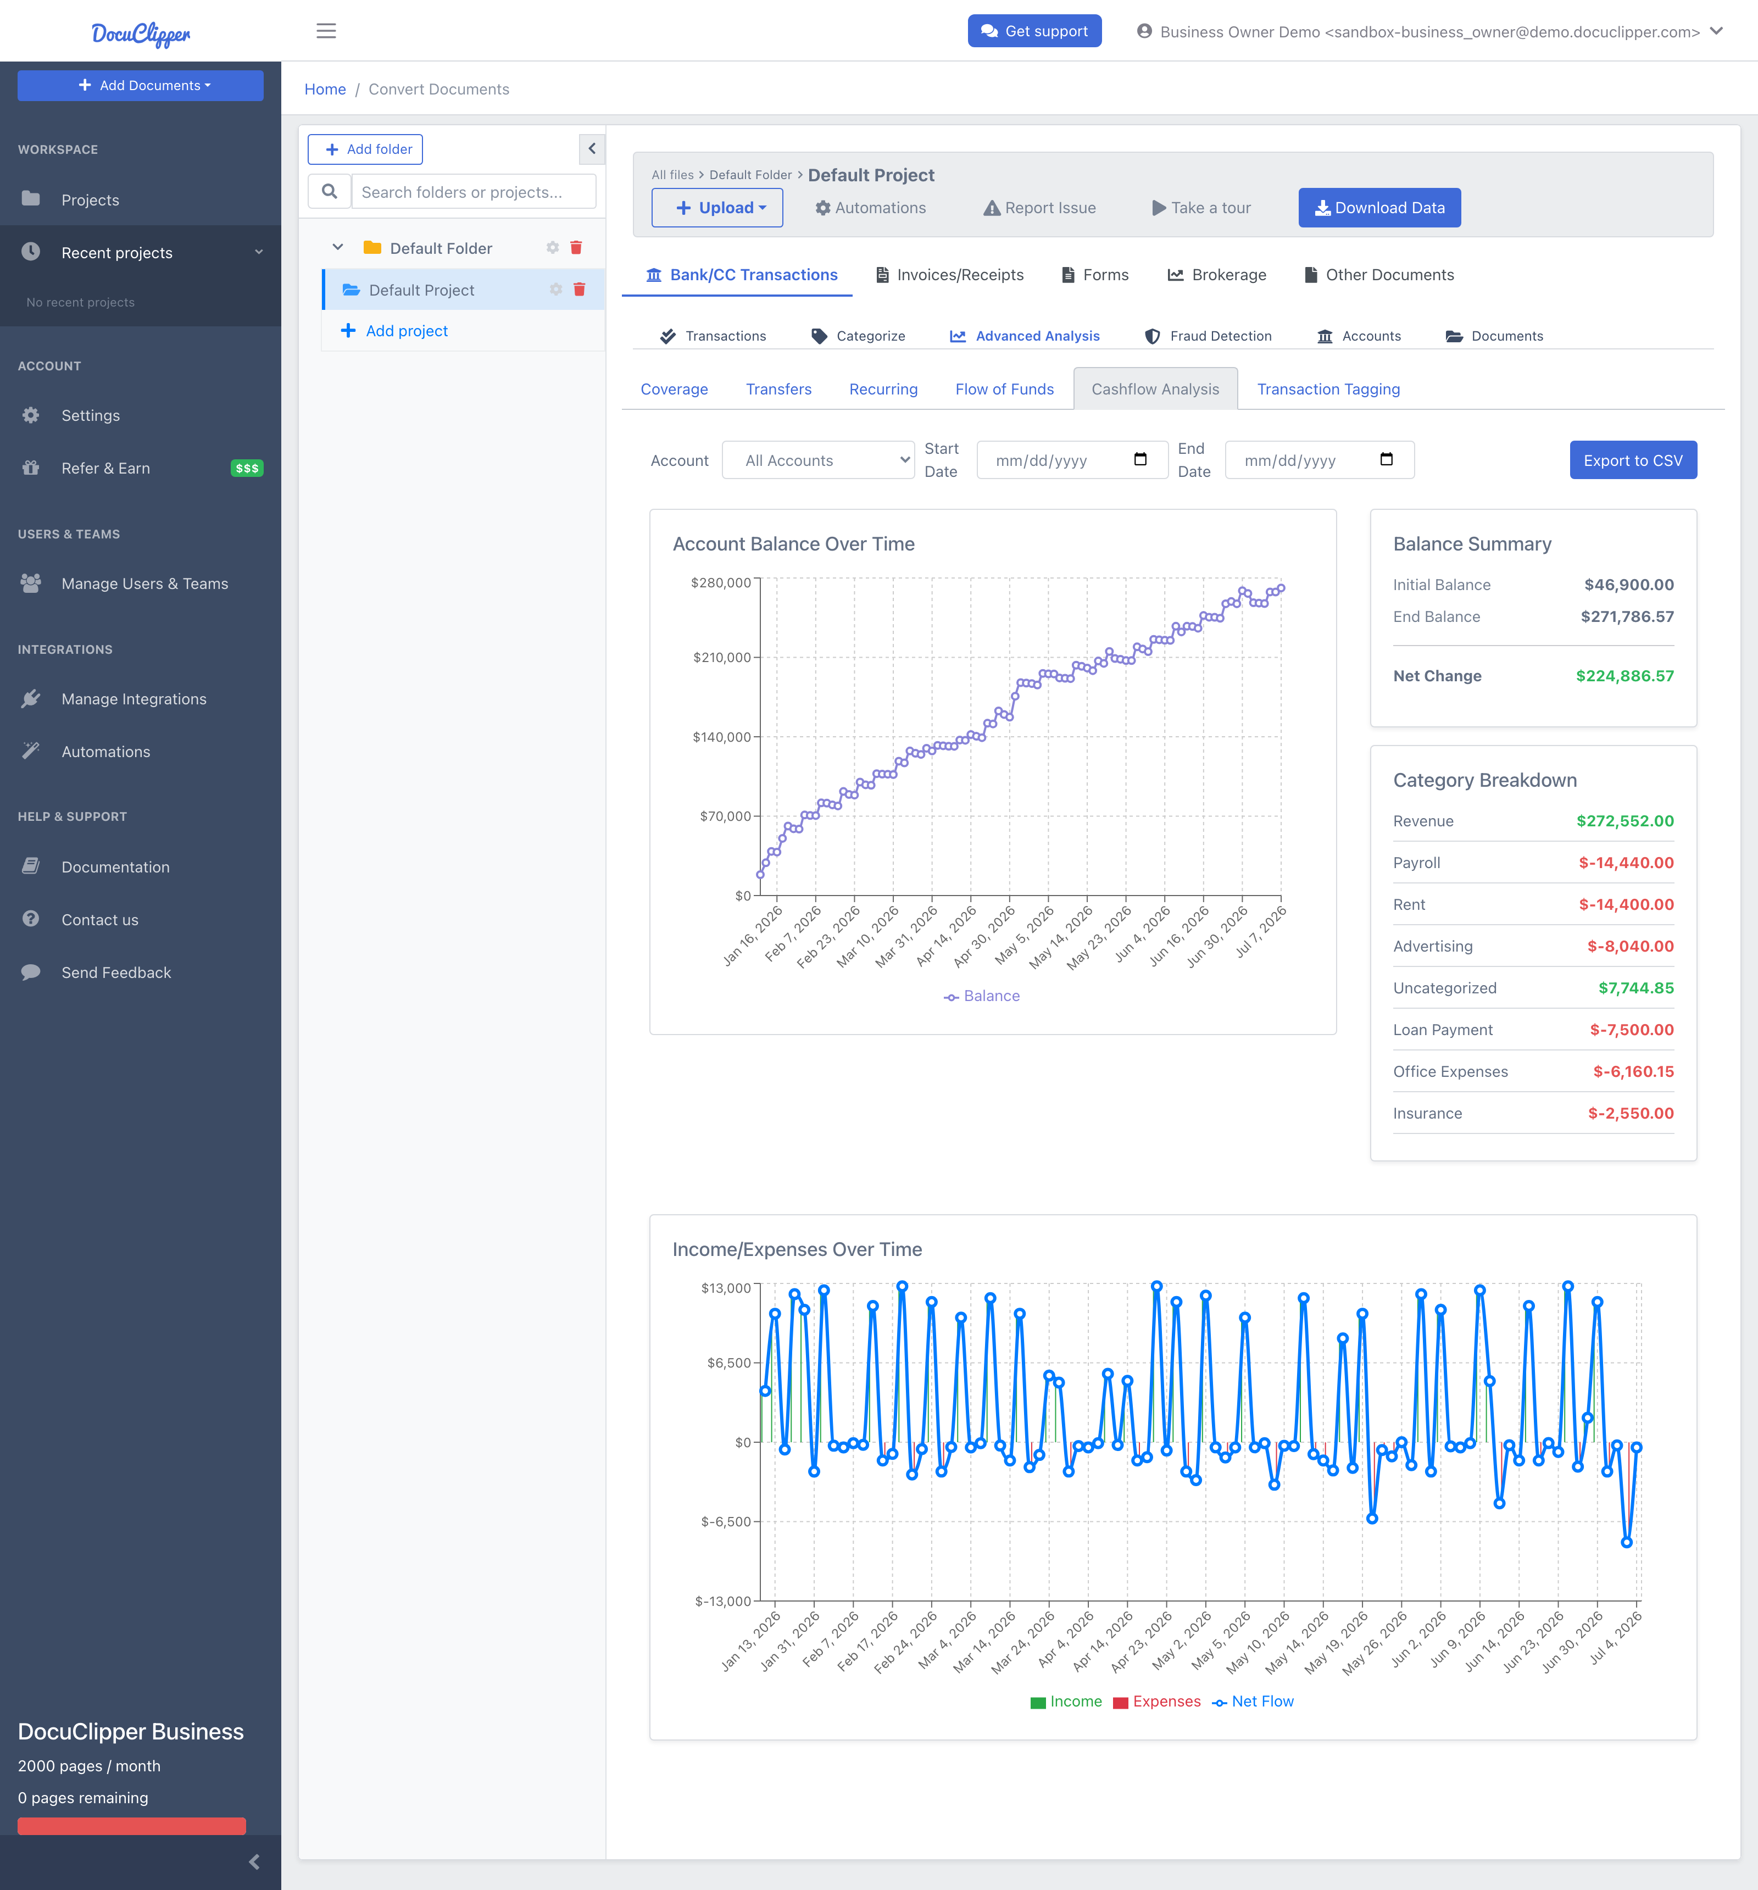This screenshot has width=1758, height=1890.
Task: Open the Upload dropdown button
Action: [x=717, y=207]
